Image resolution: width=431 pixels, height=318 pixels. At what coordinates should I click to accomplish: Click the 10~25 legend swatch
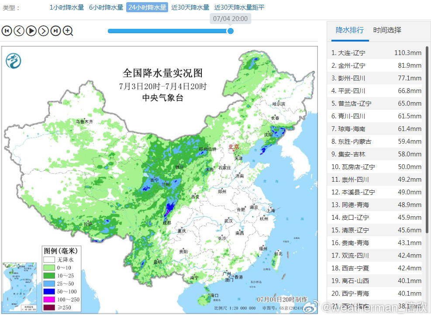click(x=49, y=275)
